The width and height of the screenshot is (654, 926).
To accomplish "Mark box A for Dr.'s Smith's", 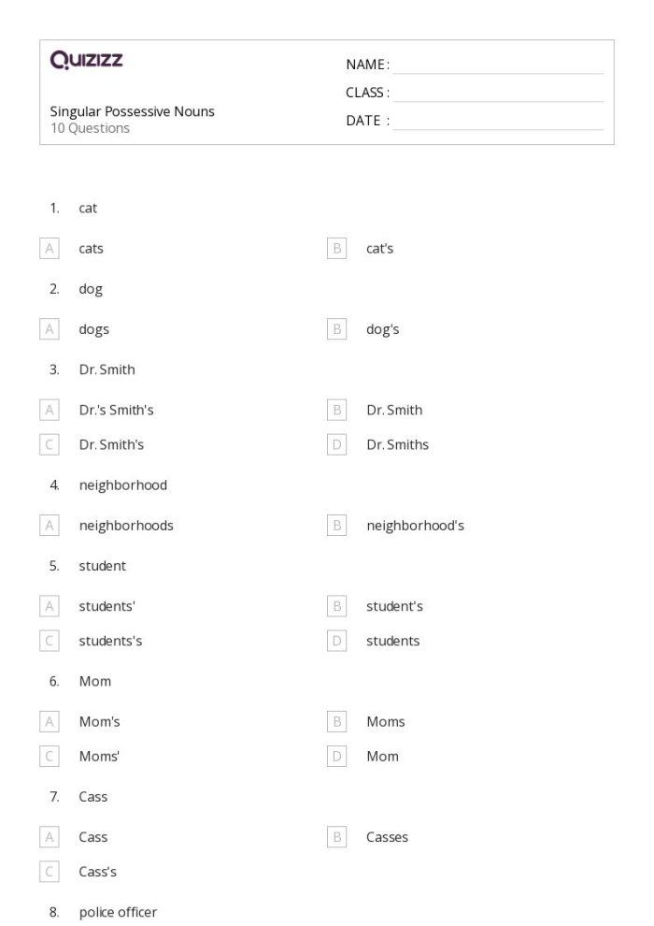I will 50,410.
